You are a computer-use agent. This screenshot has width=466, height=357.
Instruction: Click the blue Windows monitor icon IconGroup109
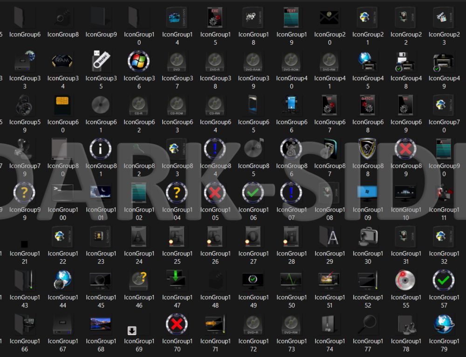click(x=368, y=192)
